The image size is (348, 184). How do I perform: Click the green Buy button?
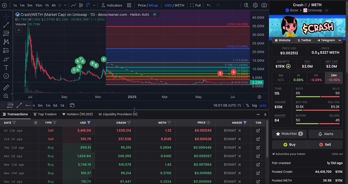click(289, 144)
